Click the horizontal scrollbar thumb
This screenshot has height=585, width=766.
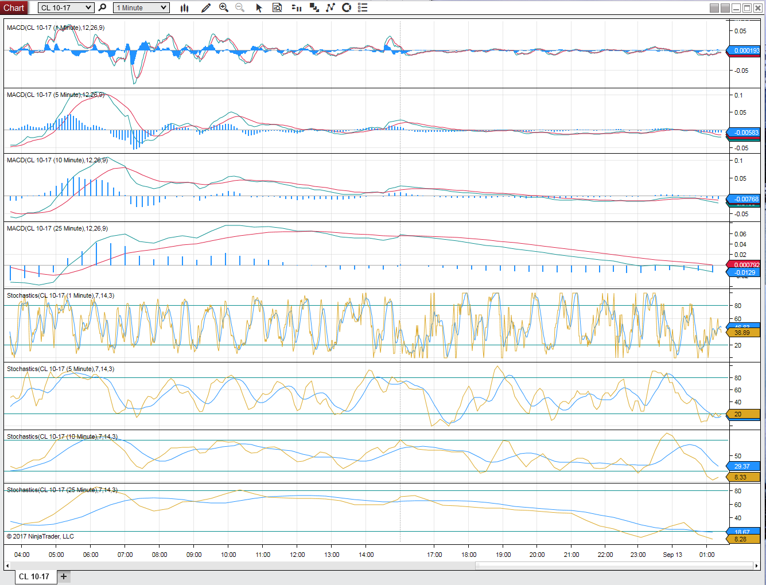pyautogui.click(x=614, y=566)
